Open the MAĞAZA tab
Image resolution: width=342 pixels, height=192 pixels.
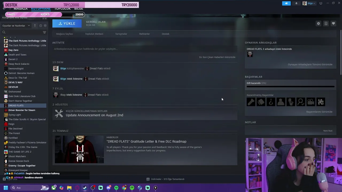(x=21, y=9)
